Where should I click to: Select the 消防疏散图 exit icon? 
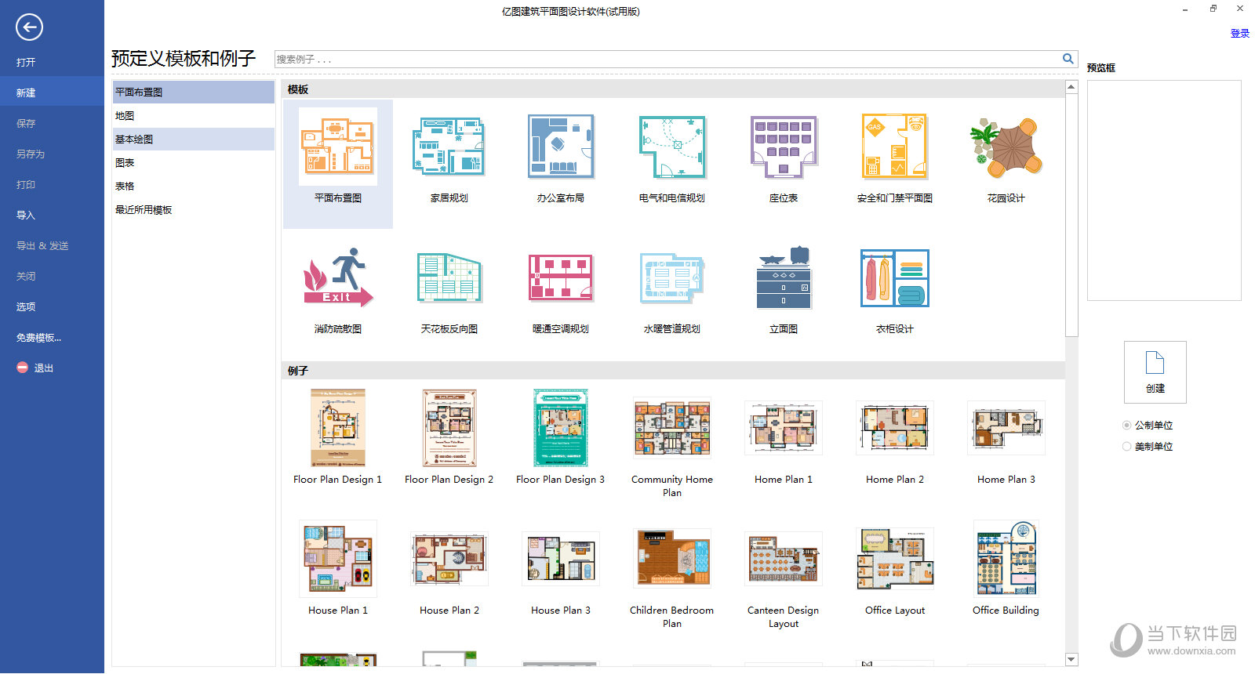[338, 277]
